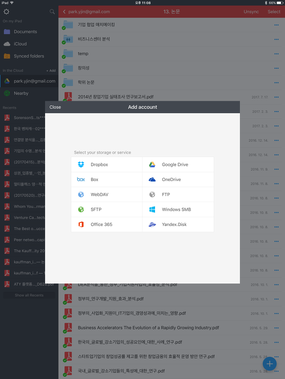Open the 비즈니스센터 분석 folder
The image size is (285, 379).
click(x=172, y=39)
